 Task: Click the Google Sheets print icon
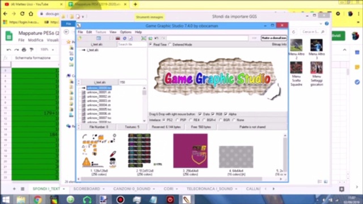[24, 50]
